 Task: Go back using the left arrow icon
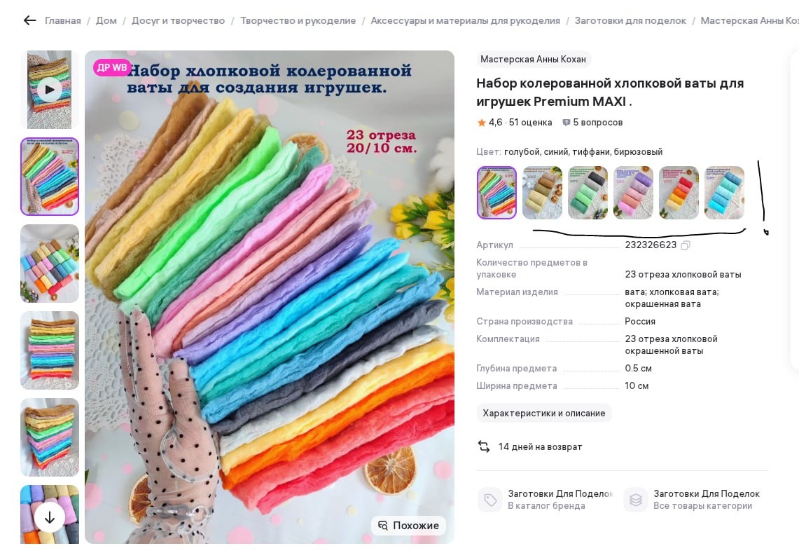click(29, 20)
